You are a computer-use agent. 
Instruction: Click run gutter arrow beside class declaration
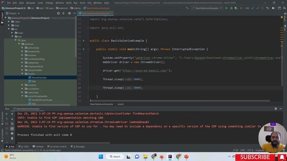point(84,41)
